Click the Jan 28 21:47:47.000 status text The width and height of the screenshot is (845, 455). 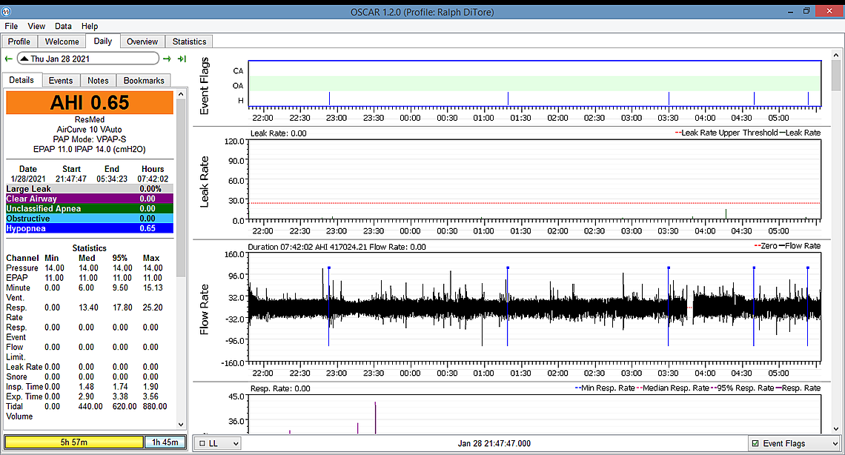point(494,444)
